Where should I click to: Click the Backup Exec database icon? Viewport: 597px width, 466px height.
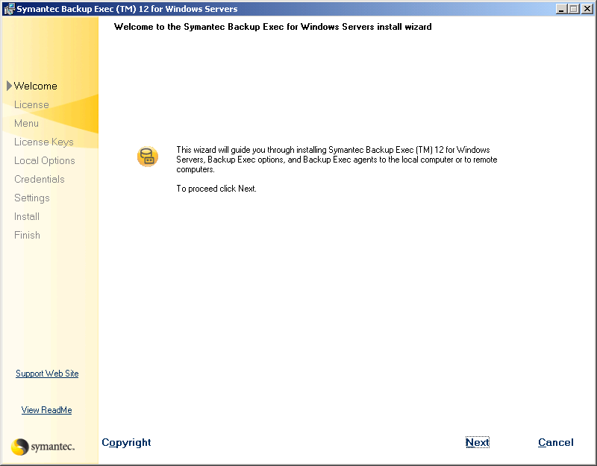pyautogui.click(x=148, y=157)
